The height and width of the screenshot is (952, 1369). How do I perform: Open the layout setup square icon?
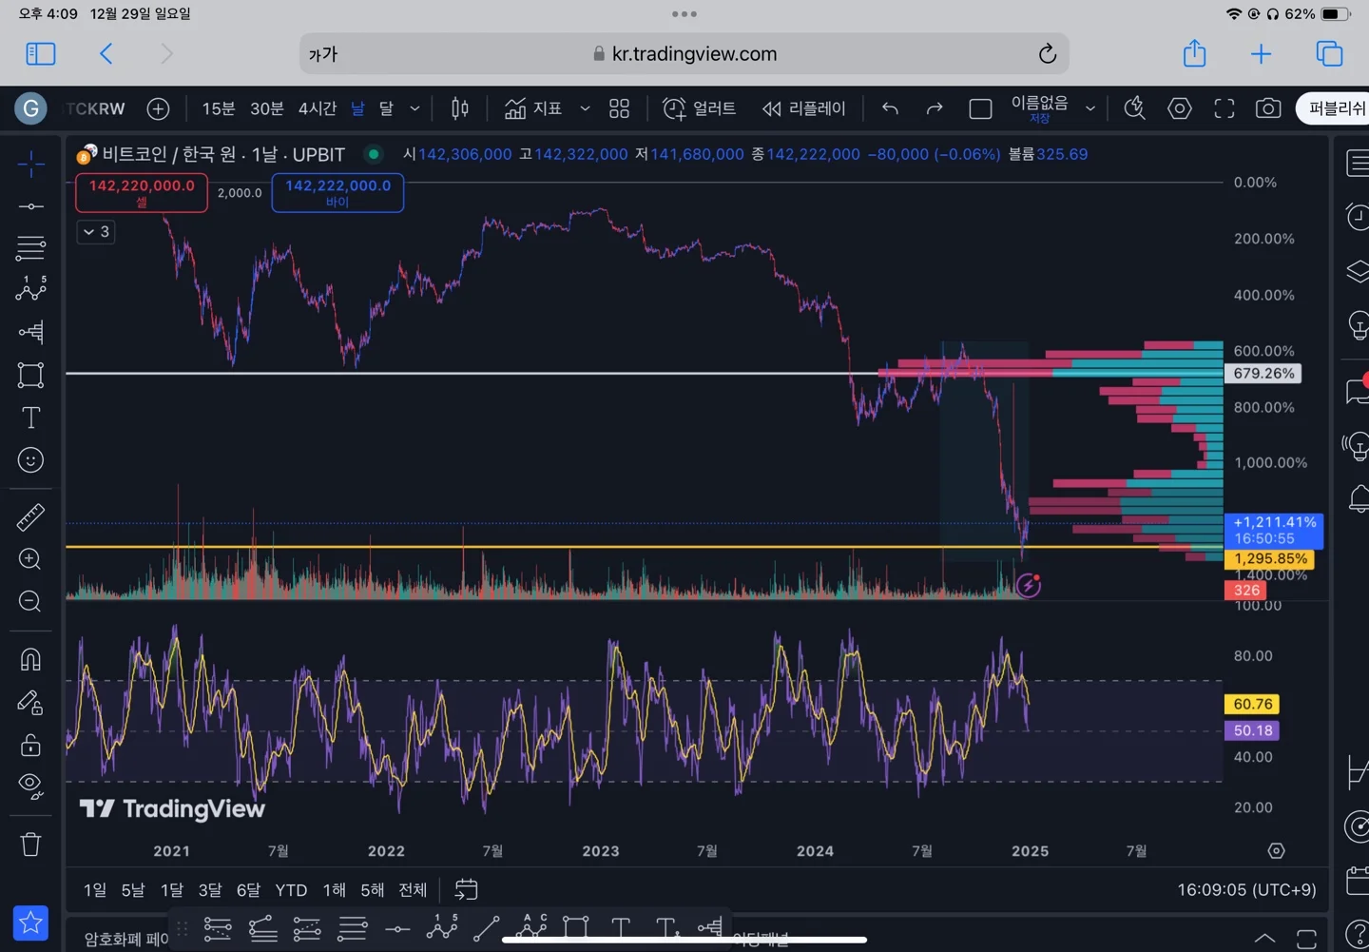pyautogui.click(x=980, y=108)
